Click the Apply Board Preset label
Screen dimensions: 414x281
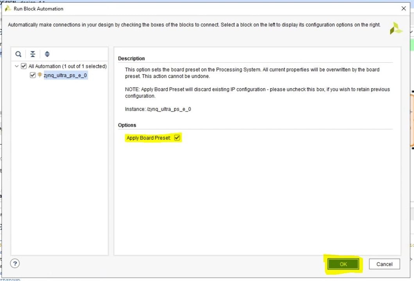click(149, 138)
